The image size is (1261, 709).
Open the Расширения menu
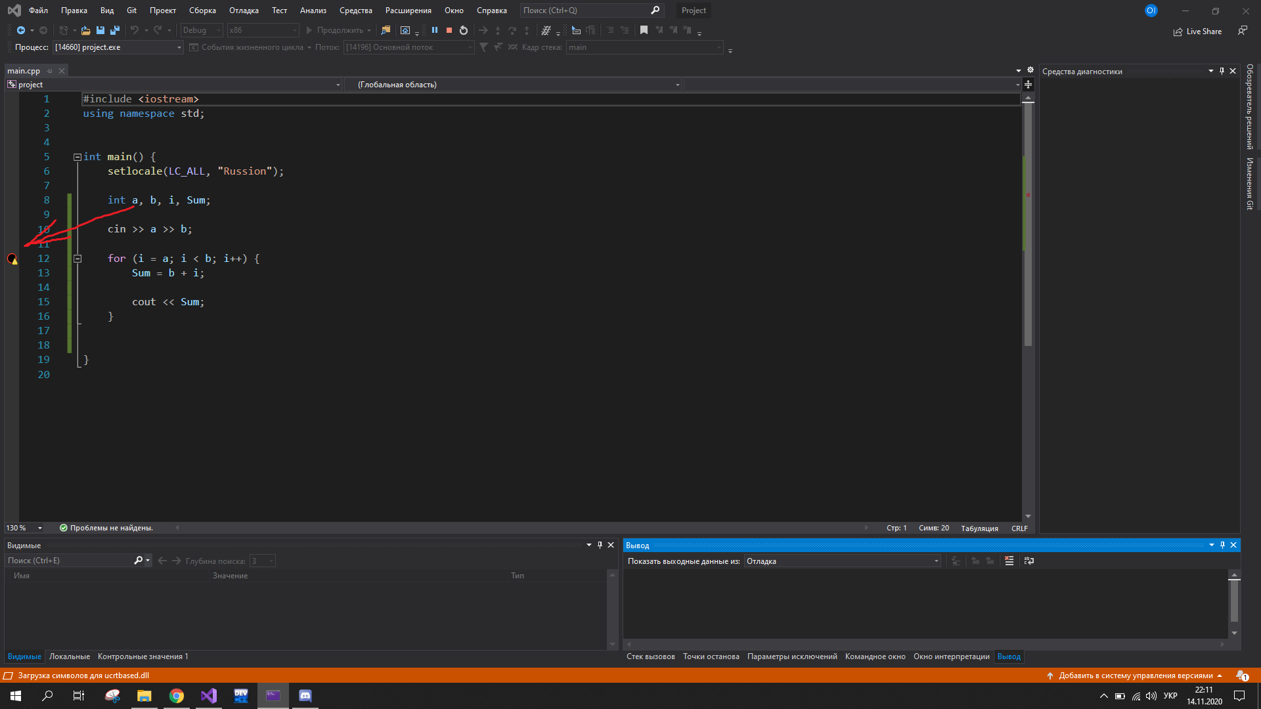[x=409, y=11]
